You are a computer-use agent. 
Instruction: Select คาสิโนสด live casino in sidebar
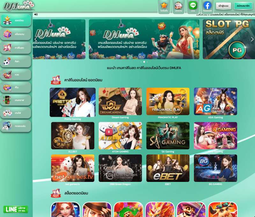16,48
